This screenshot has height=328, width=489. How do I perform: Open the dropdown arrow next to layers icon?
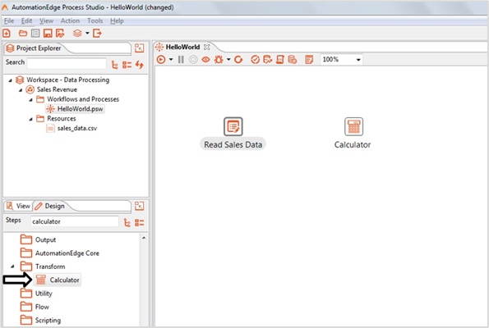click(87, 33)
